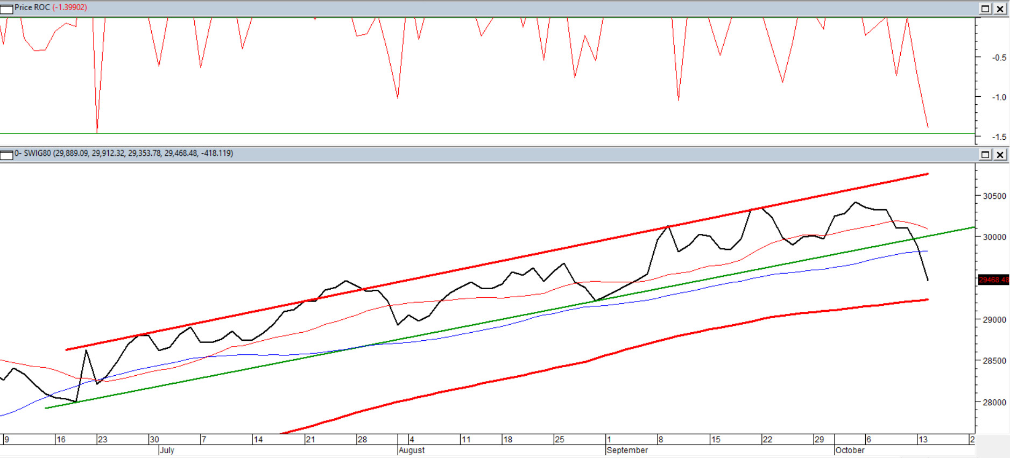
Task: Click the July label on date axis
Action: tap(167, 450)
